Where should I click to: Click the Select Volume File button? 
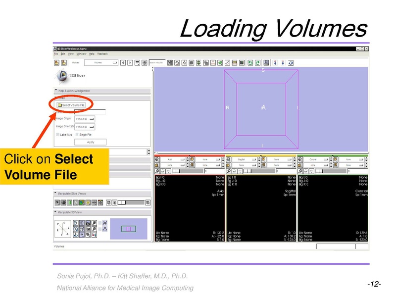71,105
